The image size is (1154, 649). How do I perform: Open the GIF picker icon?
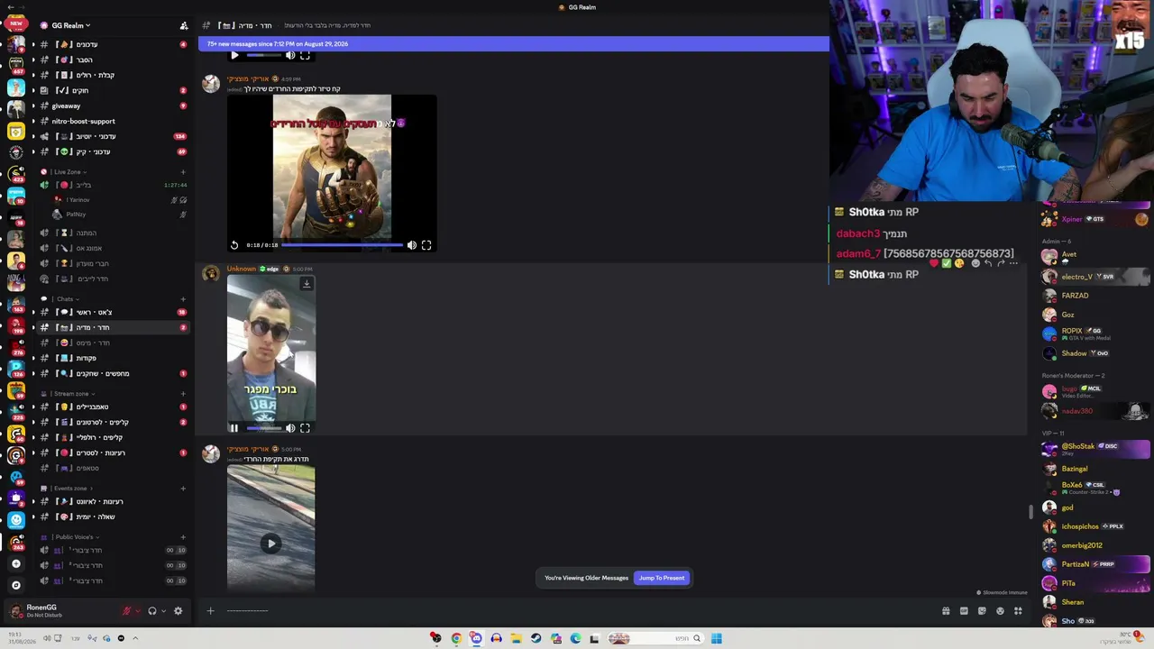964,611
